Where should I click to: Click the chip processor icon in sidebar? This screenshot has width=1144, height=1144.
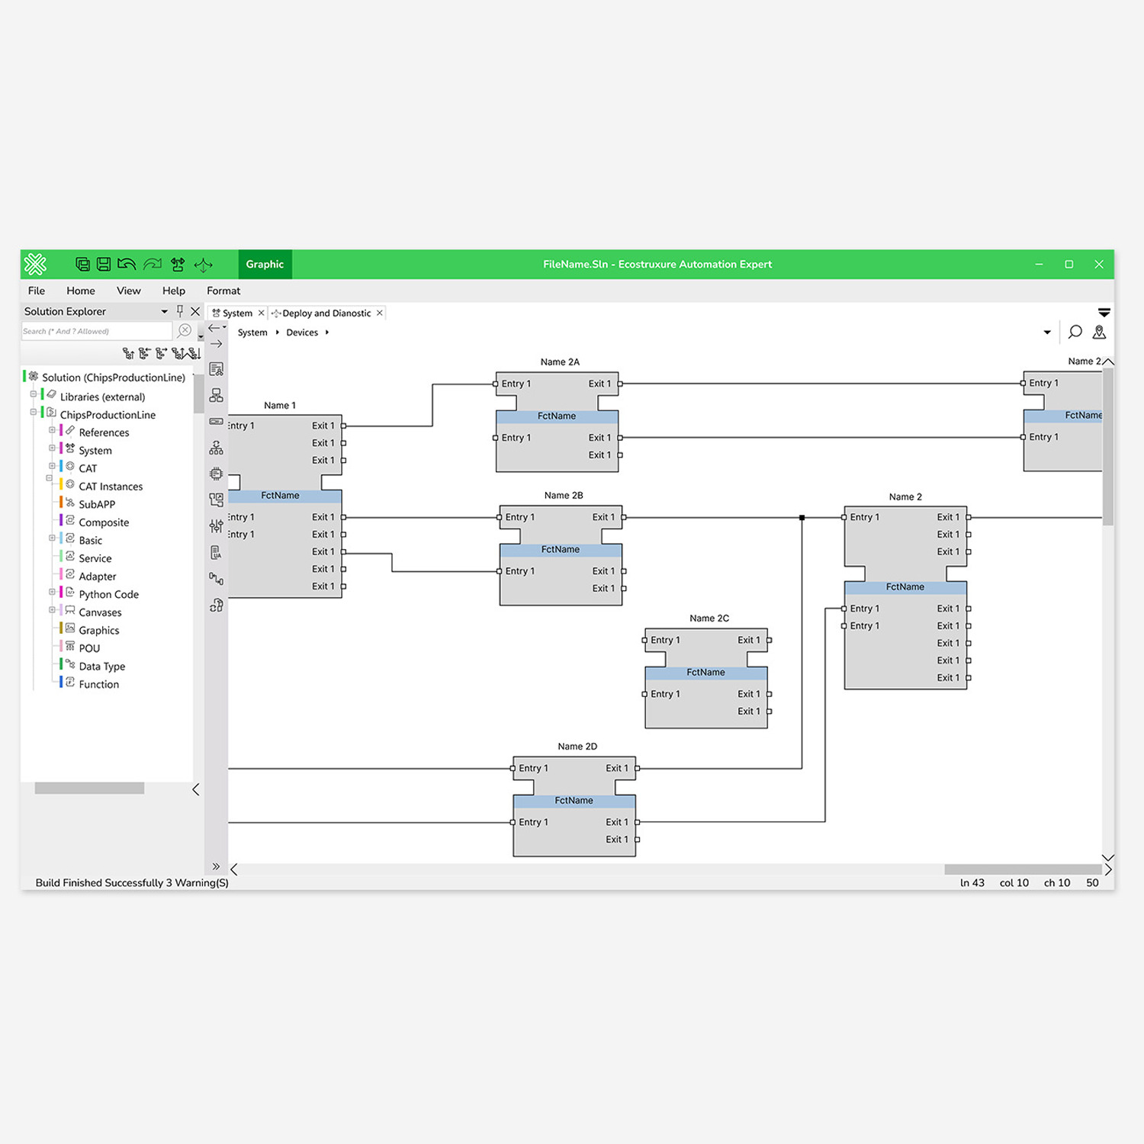tap(217, 474)
